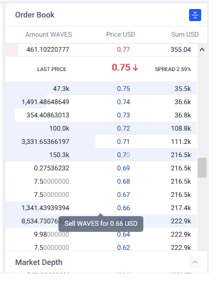Image resolution: width=218 pixels, height=283 pixels.
Task: Click the 0.68 bid price
Action: (x=123, y=181)
